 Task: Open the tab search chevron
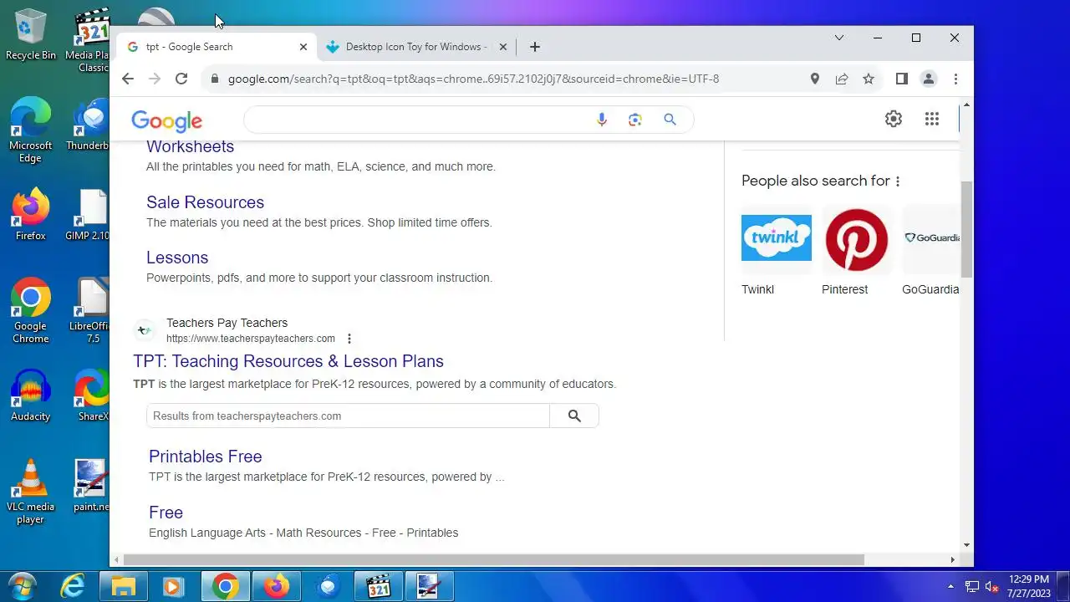pos(839,38)
